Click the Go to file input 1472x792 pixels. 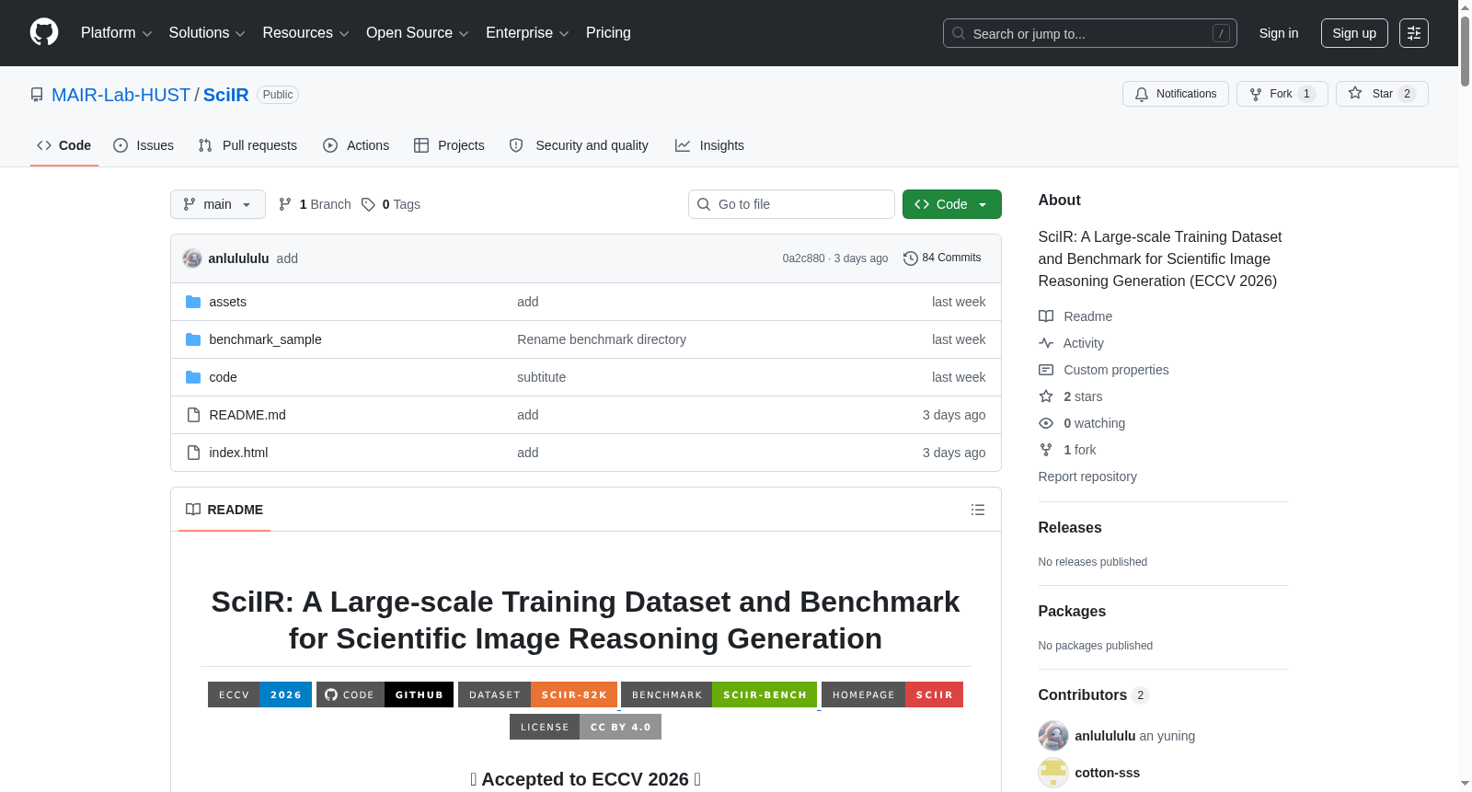pos(791,204)
